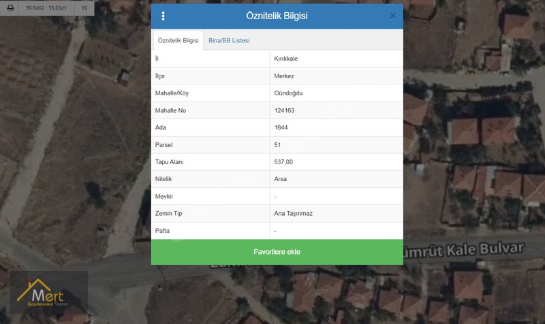Click the zoom level value 19
Image resolution: width=545 pixels, height=324 pixels.
coord(84,8)
